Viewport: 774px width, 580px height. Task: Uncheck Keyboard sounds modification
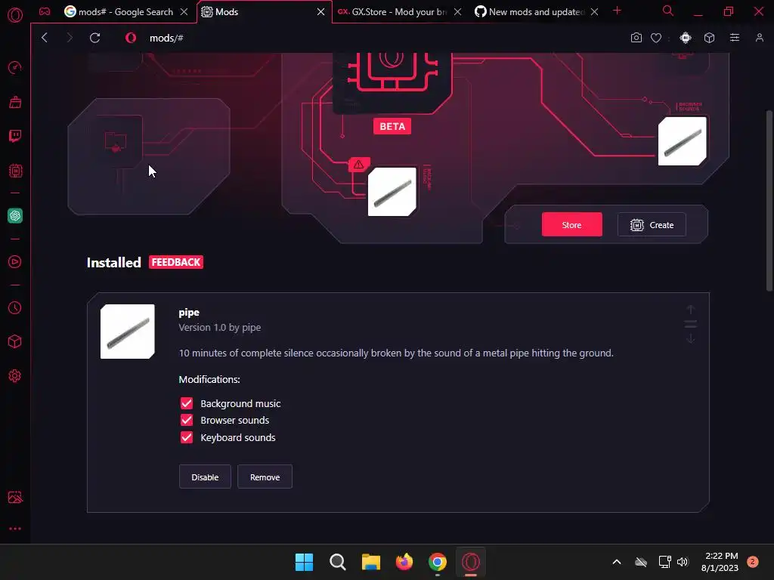(187, 437)
